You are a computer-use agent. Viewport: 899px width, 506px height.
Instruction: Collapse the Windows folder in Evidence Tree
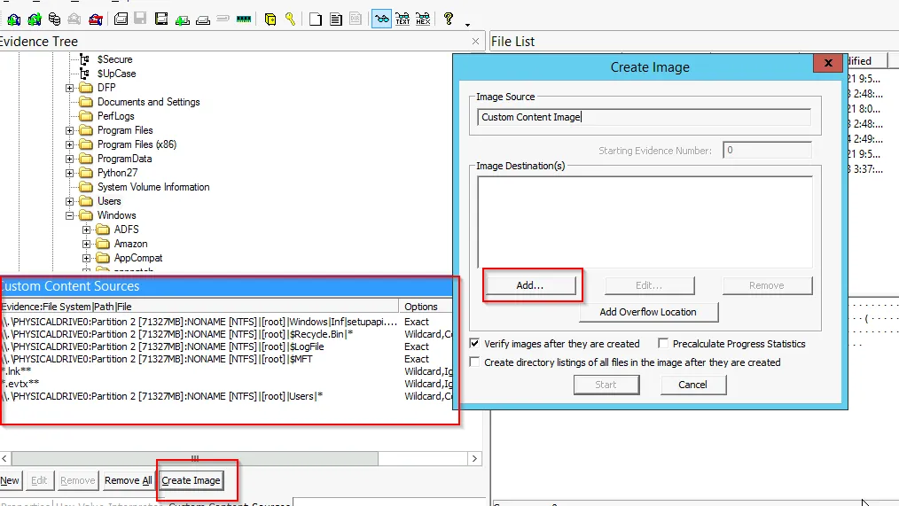tap(70, 215)
